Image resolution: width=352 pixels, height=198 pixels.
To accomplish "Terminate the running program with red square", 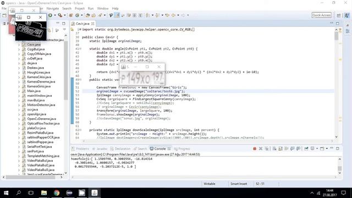I will pos(255,148).
